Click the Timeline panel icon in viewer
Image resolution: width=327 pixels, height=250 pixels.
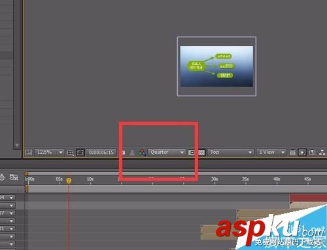click(x=313, y=152)
